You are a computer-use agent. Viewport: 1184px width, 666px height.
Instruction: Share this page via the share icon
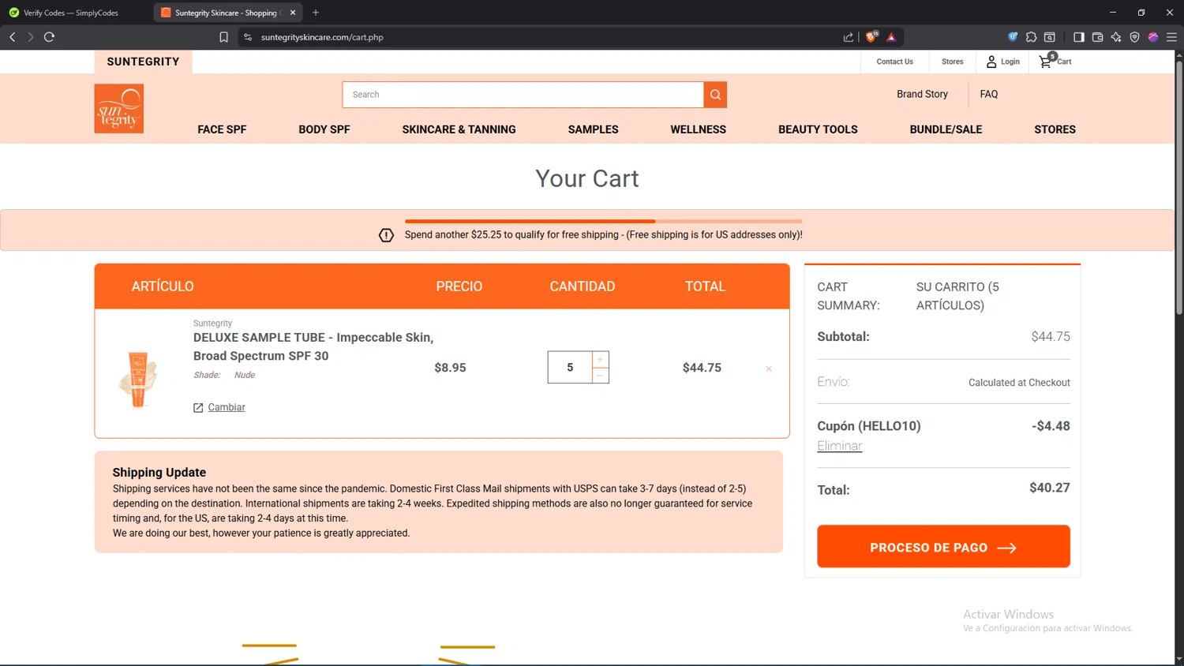tap(849, 37)
